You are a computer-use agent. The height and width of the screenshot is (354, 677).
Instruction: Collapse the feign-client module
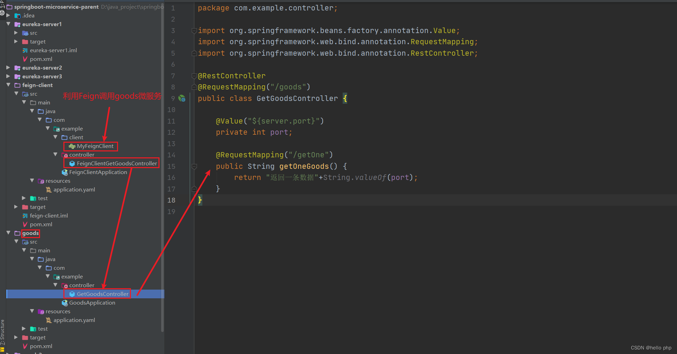(x=8, y=85)
